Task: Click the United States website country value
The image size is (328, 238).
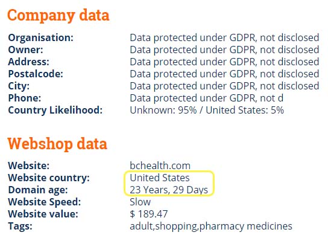Action: coord(160,178)
